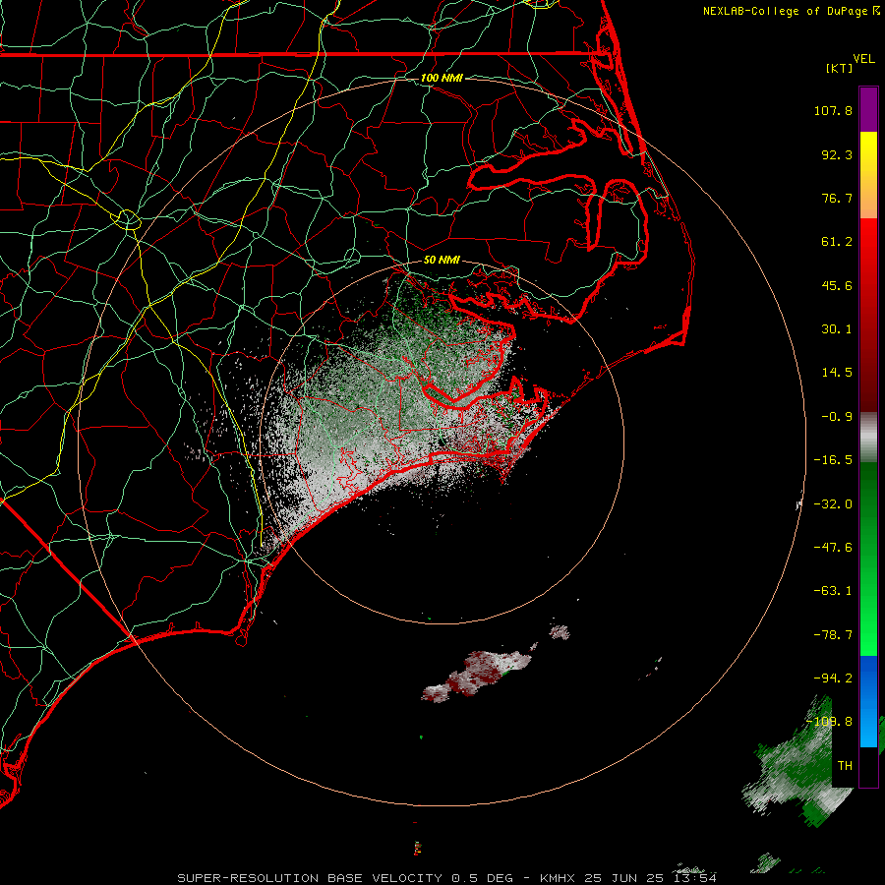Click the 45.6 velocity scale value
885x885 pixels.
(837, 285)
